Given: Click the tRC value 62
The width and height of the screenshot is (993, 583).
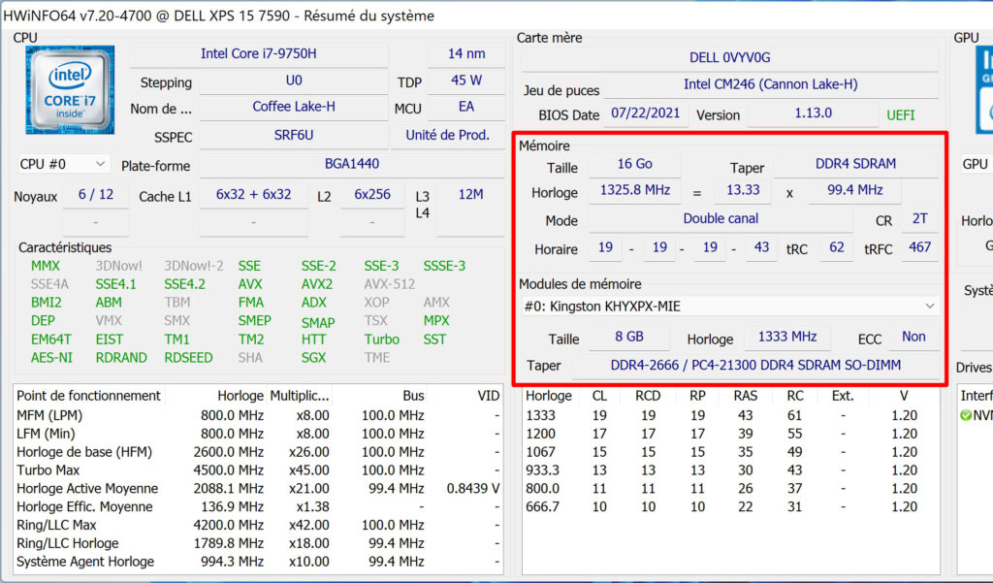Looking at the screenshot, I should [837, 247].
